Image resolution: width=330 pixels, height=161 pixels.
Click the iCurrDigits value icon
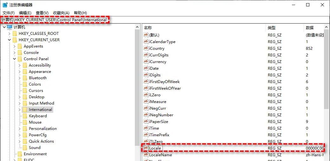click(x=146, y=55)
